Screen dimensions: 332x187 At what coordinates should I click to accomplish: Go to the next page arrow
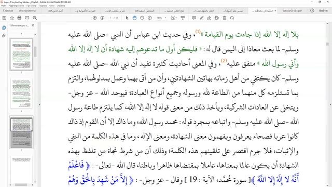(x=102, y=18)
